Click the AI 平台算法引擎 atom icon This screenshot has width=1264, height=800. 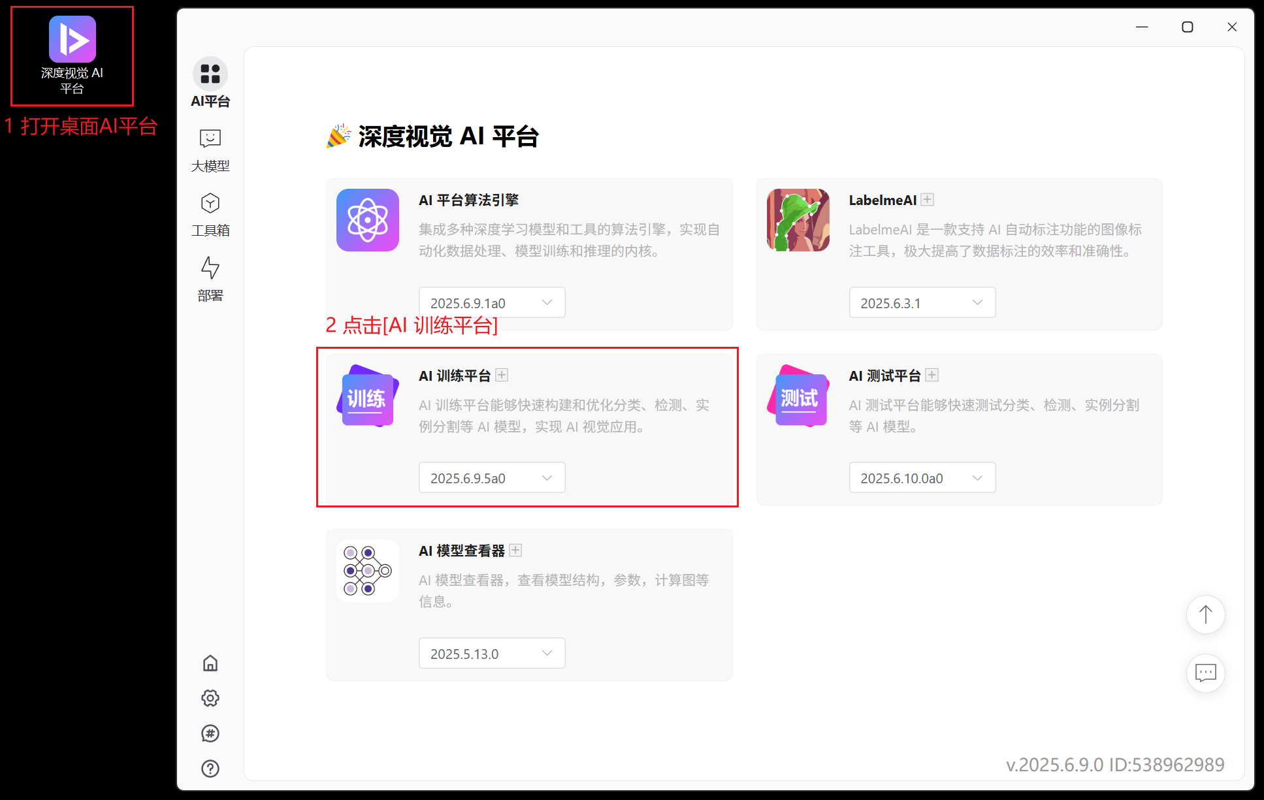(368, 220)
